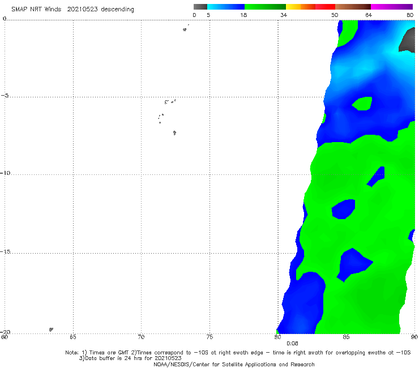Click the yellow-orange segment of the color bar
Image resolution: width=419 pixels, height=368 pixels.
click(301, 7)
